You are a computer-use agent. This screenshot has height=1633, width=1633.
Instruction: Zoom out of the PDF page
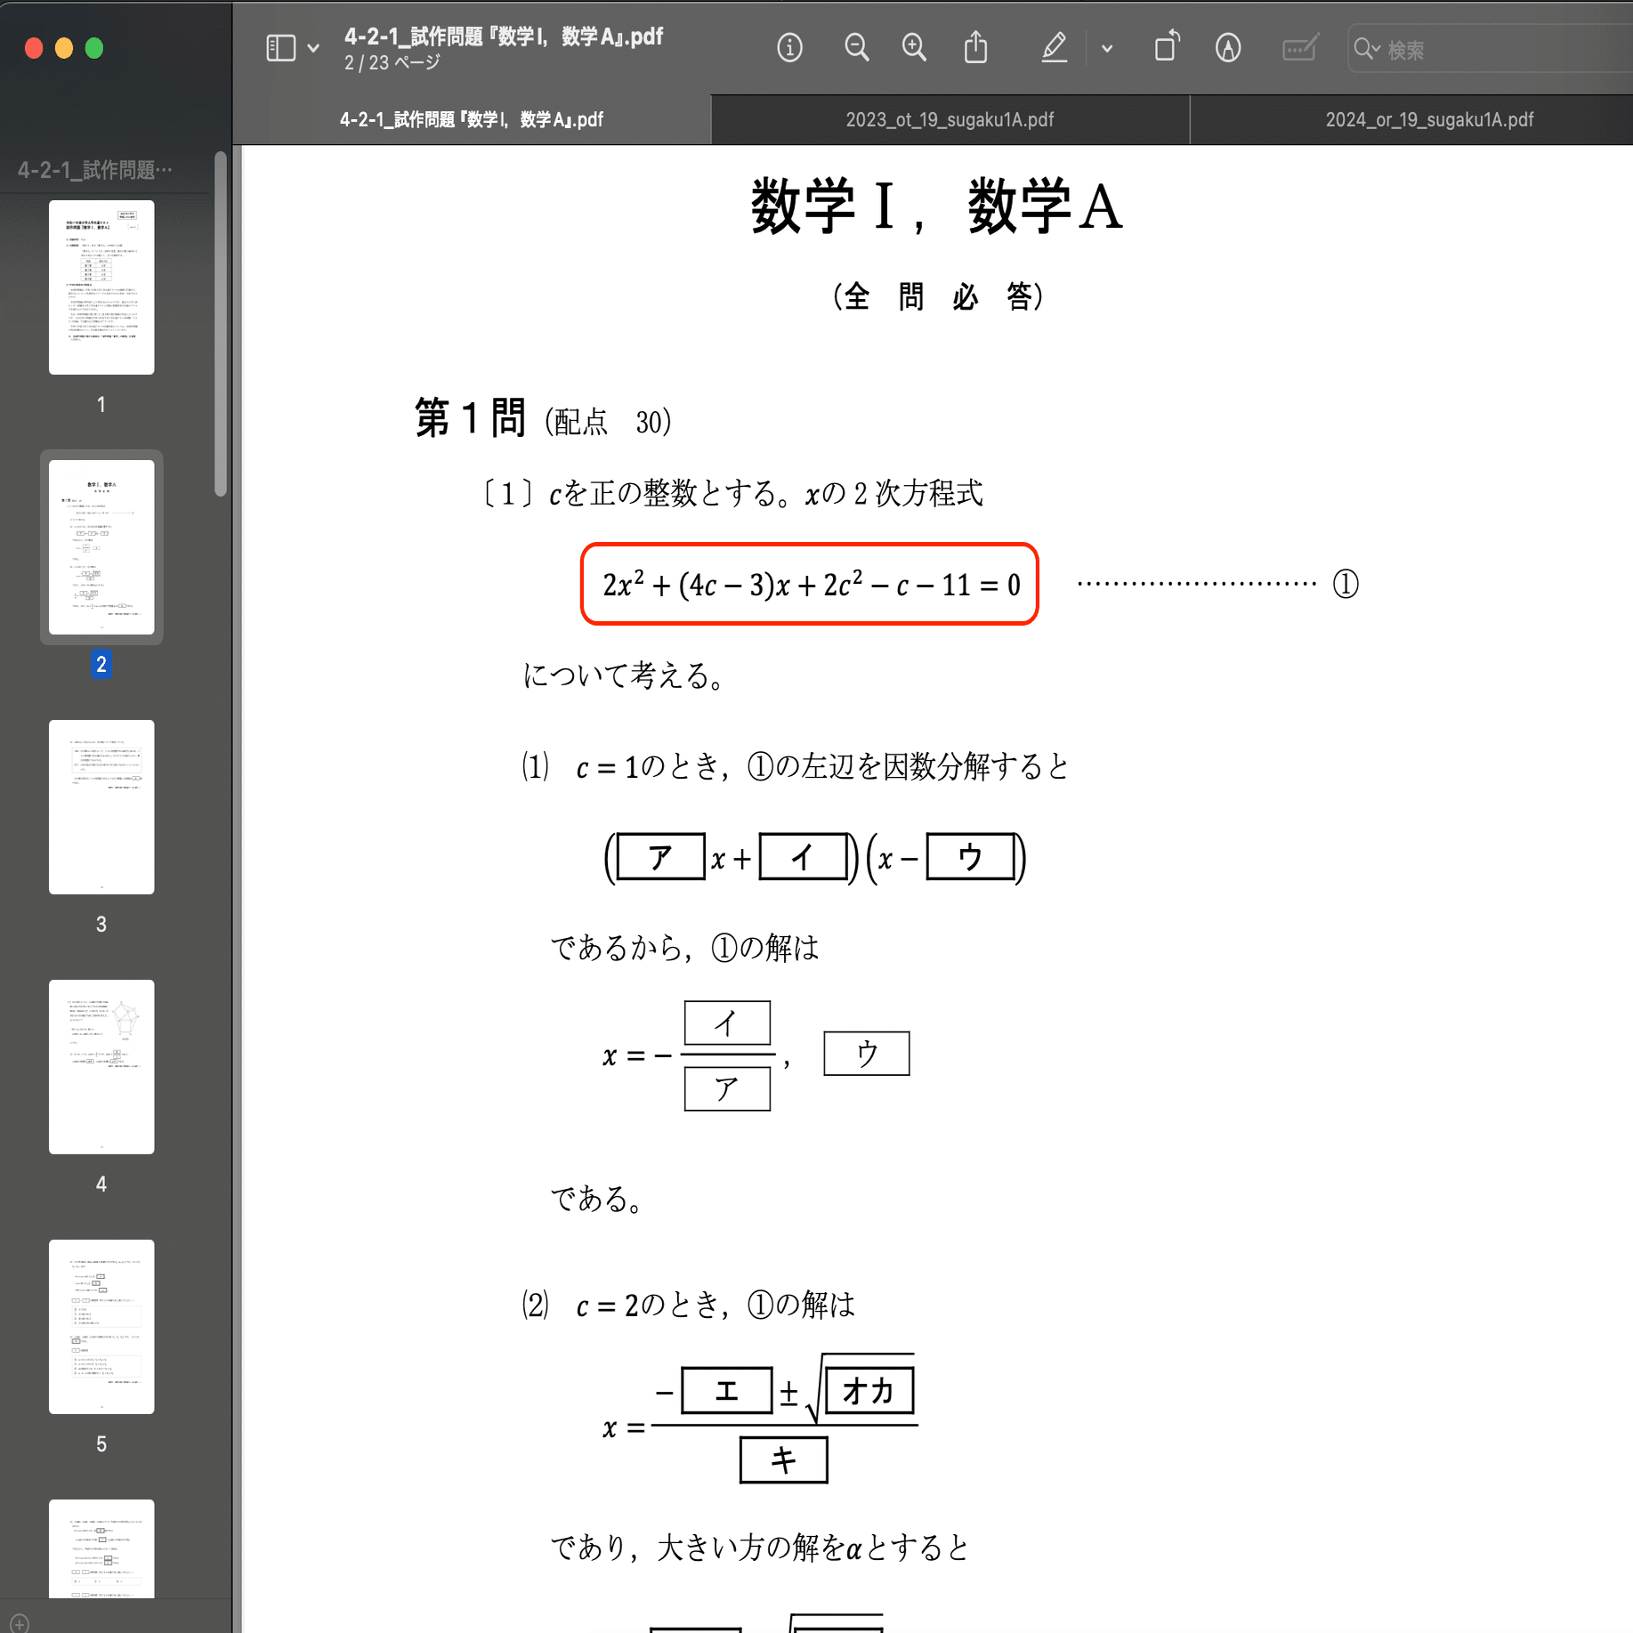[x=856, y=48]
